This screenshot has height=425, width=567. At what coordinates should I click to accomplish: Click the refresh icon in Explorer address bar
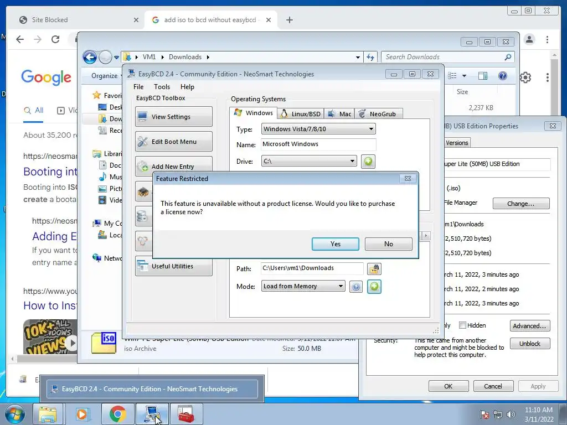click(x=370, y=57)
